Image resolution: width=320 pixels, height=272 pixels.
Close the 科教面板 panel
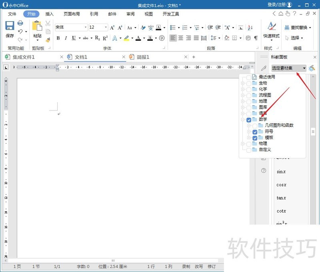(315, 57)
